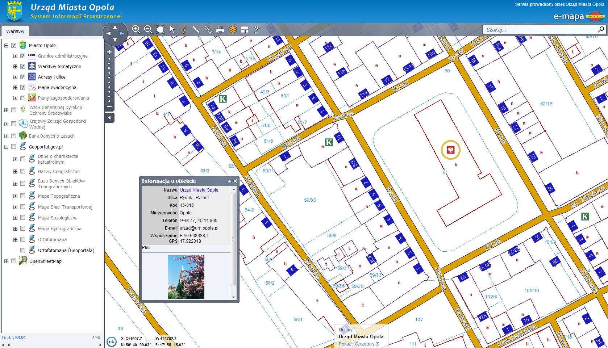This screenshot has width=608, height=348.
Task: Collapse the Miasto Opole tree node
Action: (x=6, y=46)
